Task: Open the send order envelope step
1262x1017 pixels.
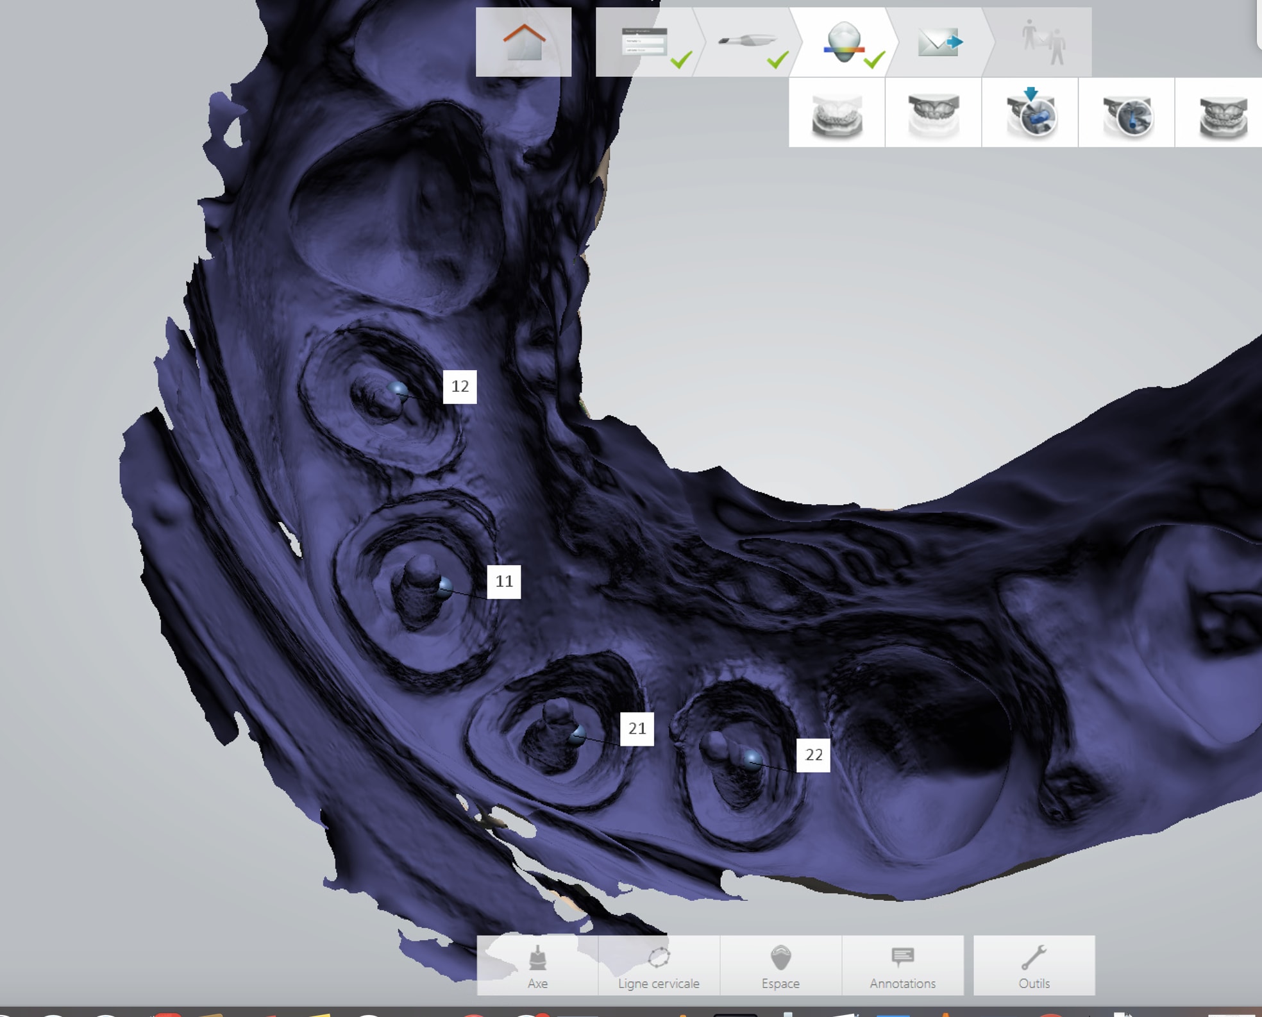Action: (x=939, y=42)
